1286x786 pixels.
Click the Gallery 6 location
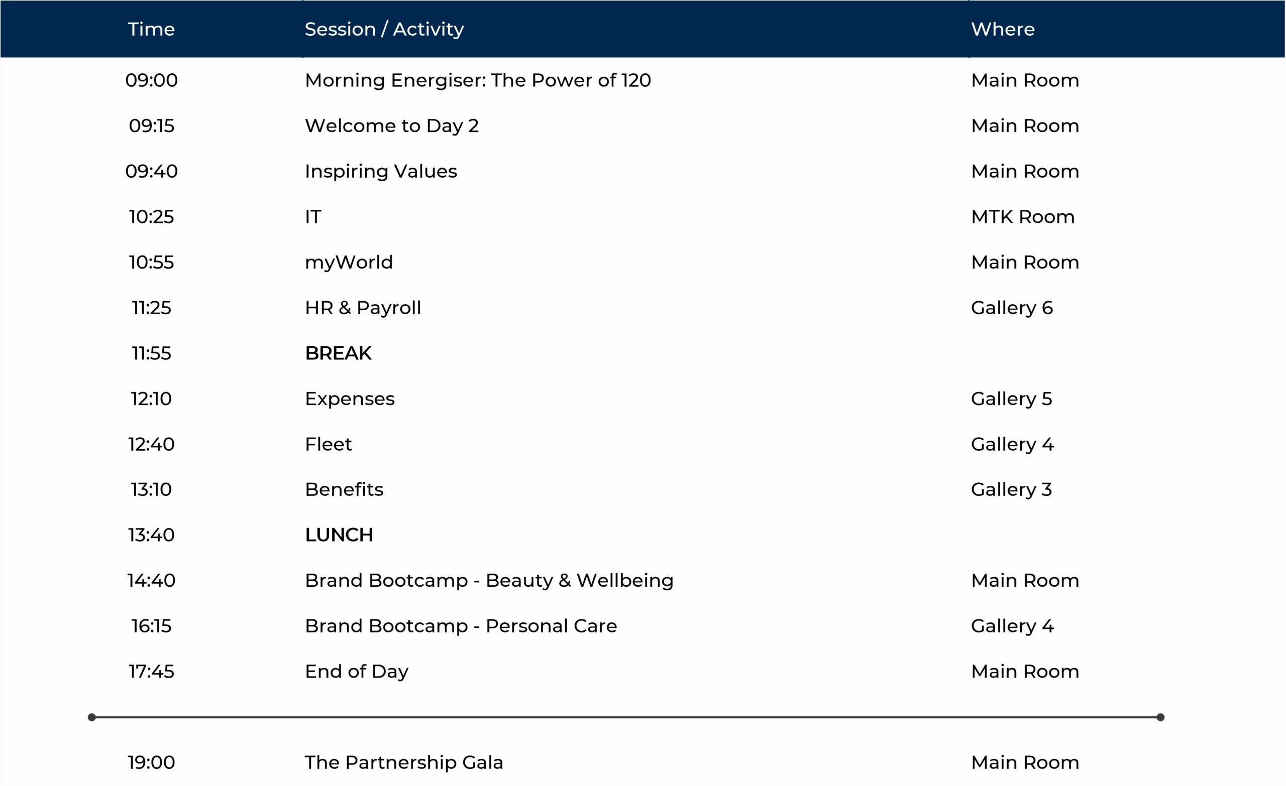coord(1011,308)
